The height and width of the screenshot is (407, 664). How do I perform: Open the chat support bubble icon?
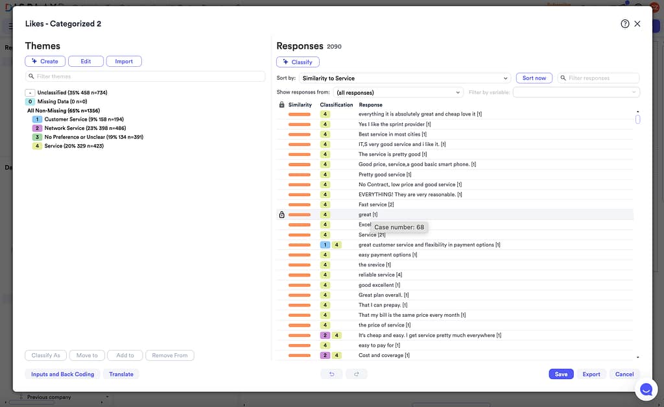pos(645,389)
